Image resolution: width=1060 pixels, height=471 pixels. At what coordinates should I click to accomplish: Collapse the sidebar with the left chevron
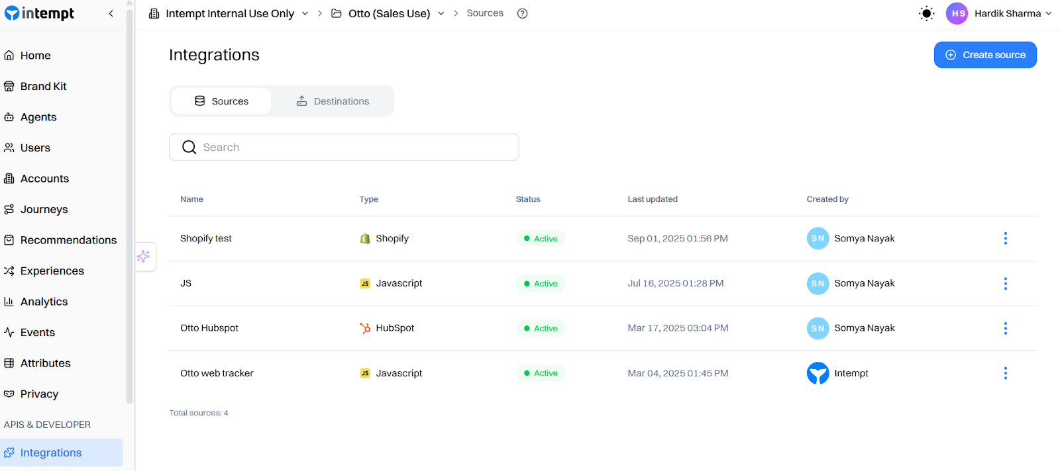111,13
